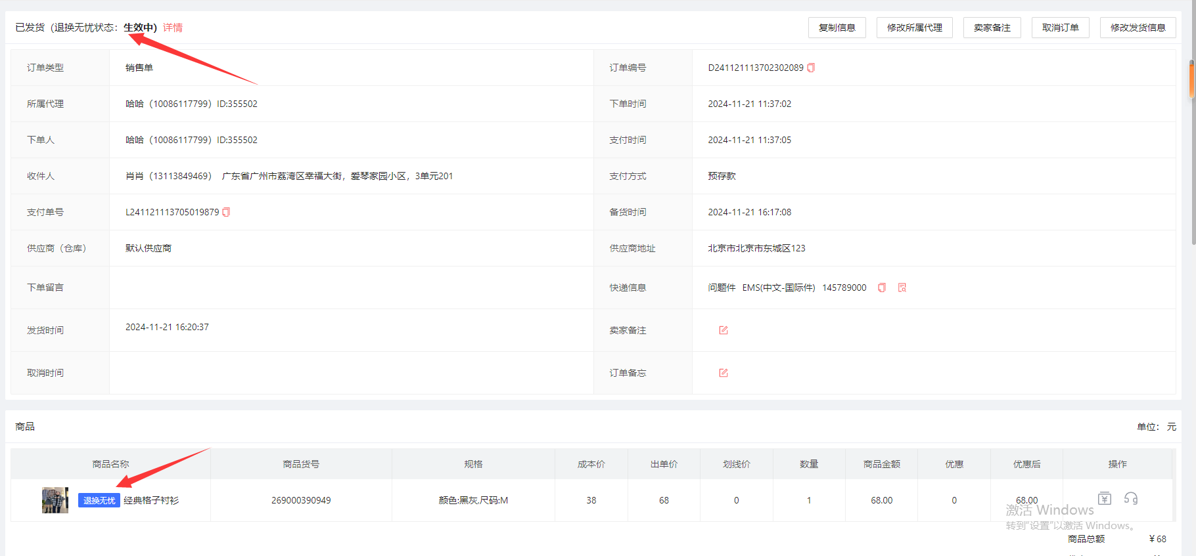Image resolution: width=1196 pixels, height=556 pixels.
Task: Open the red 详情 link
Action: coord(173,28)
